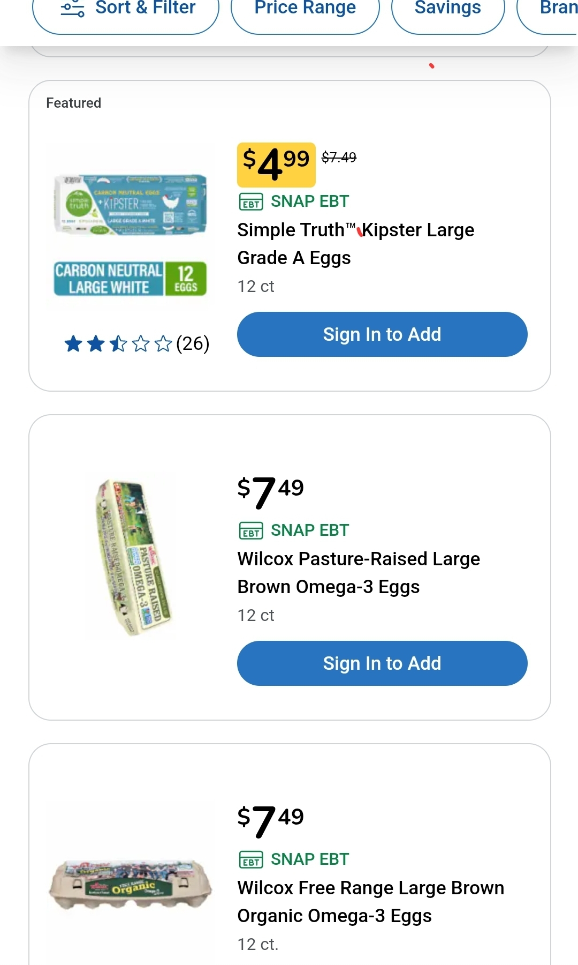The width and height of the screenshot is (578, 965).
Task: Open Wilcox Pasture-Raised Large Brown Omega-3 Eggs
Action: tap(359, 573)
